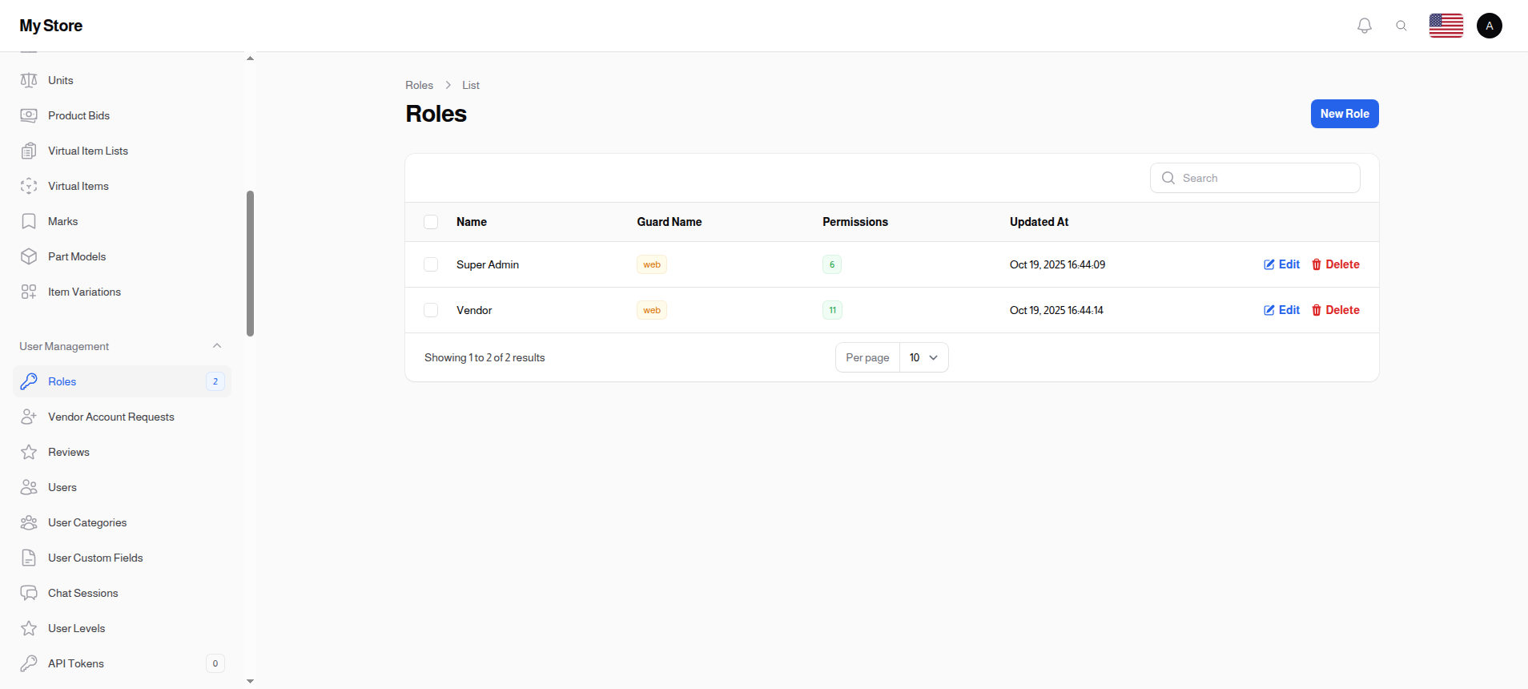Open the Per page dropdown
The width and height of the screenshot is (1528, 689).
(923, 357)
